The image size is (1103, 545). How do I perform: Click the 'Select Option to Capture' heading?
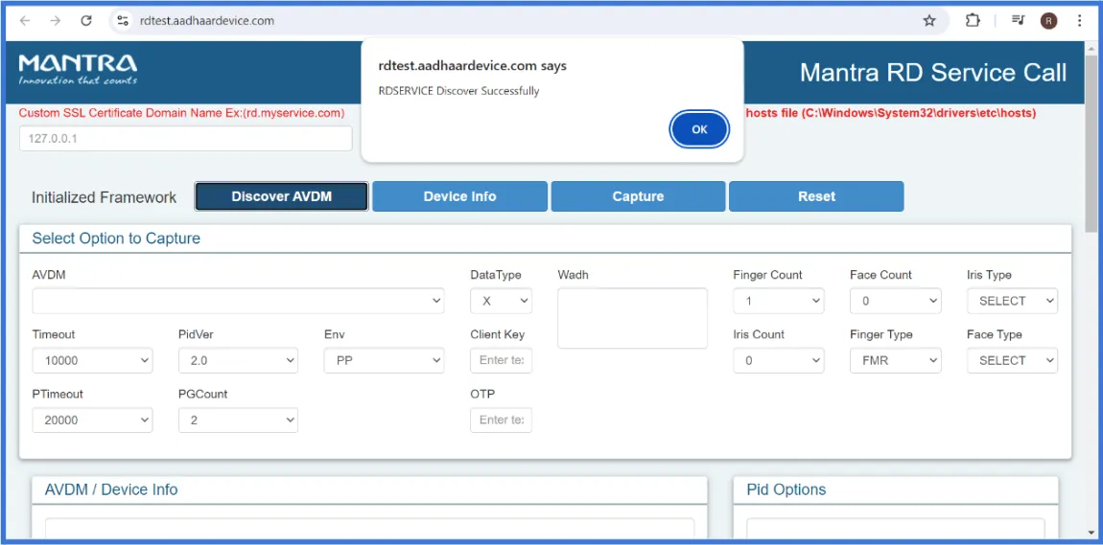[x=116, y=238]
